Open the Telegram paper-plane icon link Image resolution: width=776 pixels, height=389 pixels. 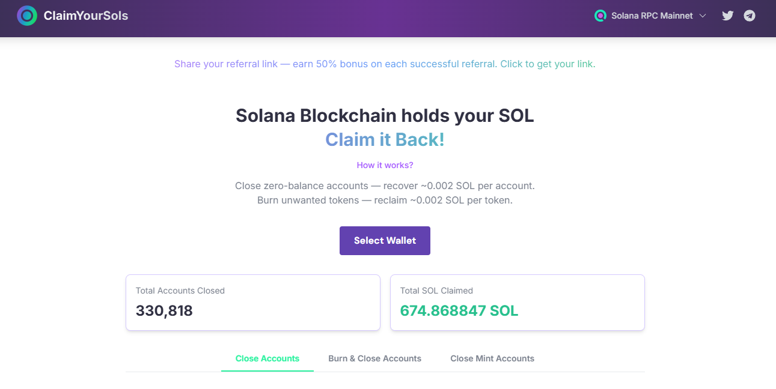tap(750, 16)
